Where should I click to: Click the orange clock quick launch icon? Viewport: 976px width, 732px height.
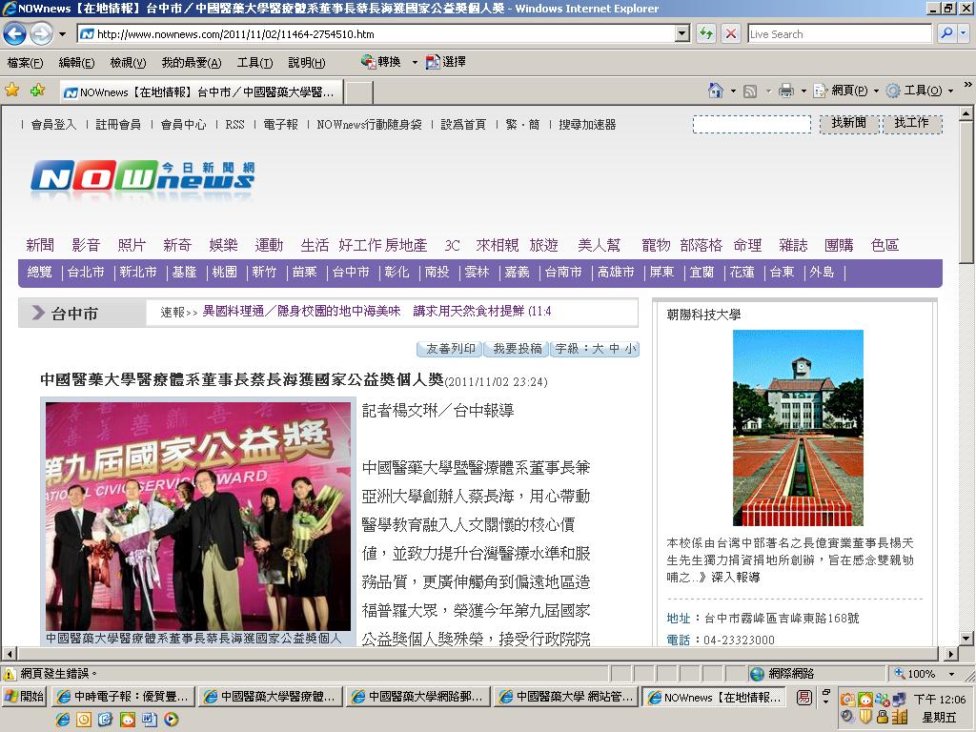point(84,719)
